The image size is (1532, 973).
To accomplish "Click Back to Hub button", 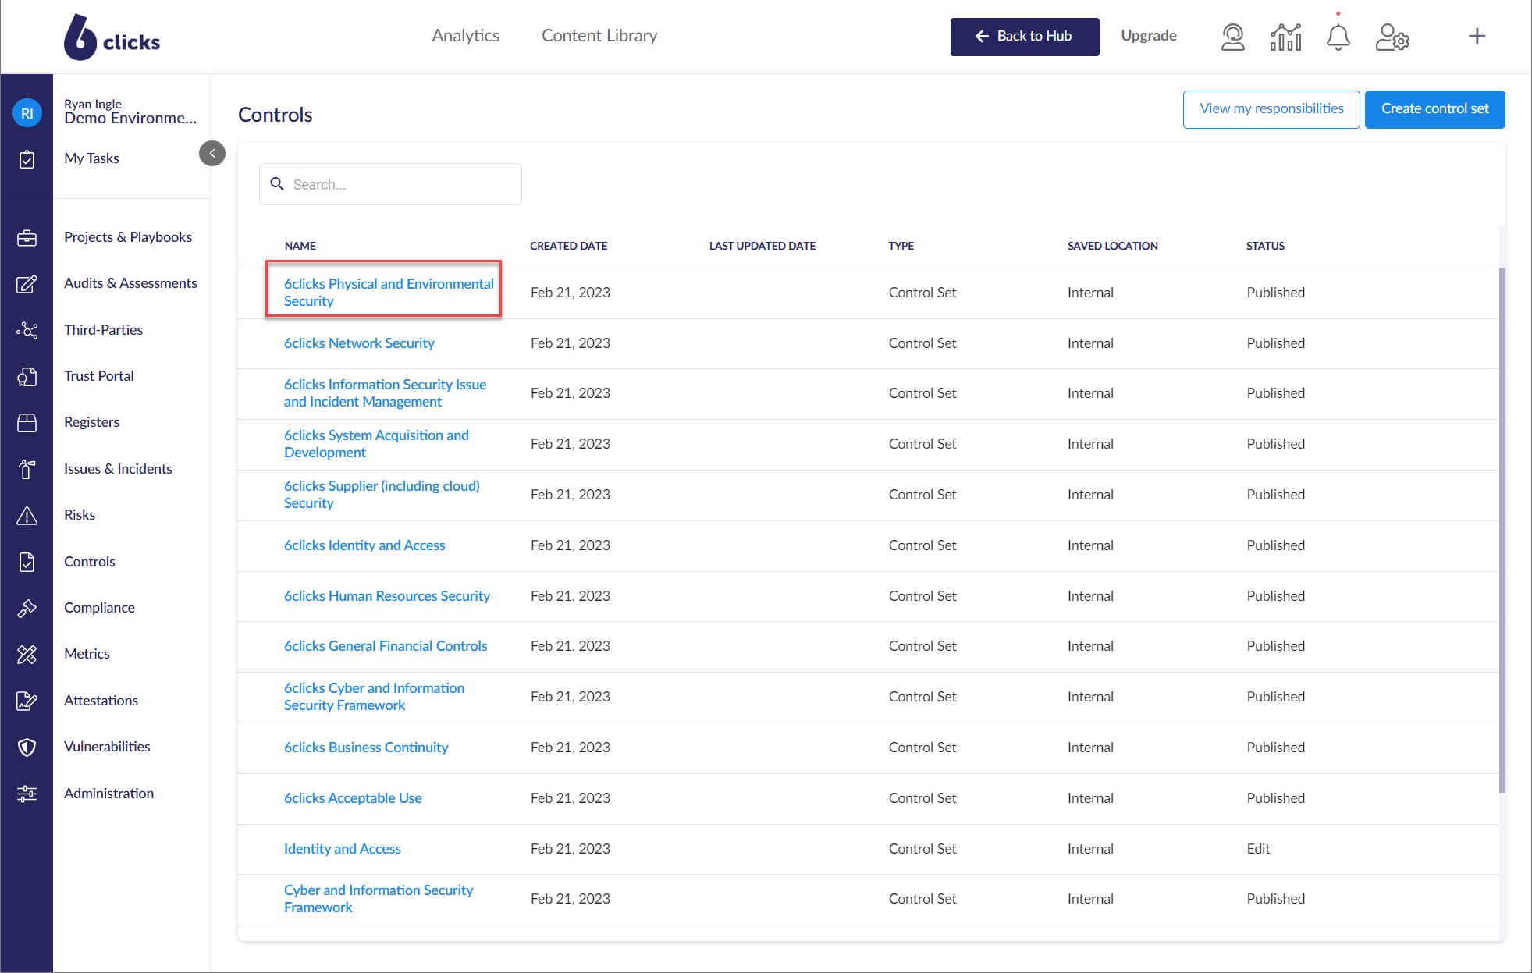I will [x=1025, y=37].
